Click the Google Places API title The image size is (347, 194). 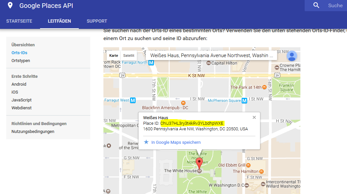pos(46,6)
